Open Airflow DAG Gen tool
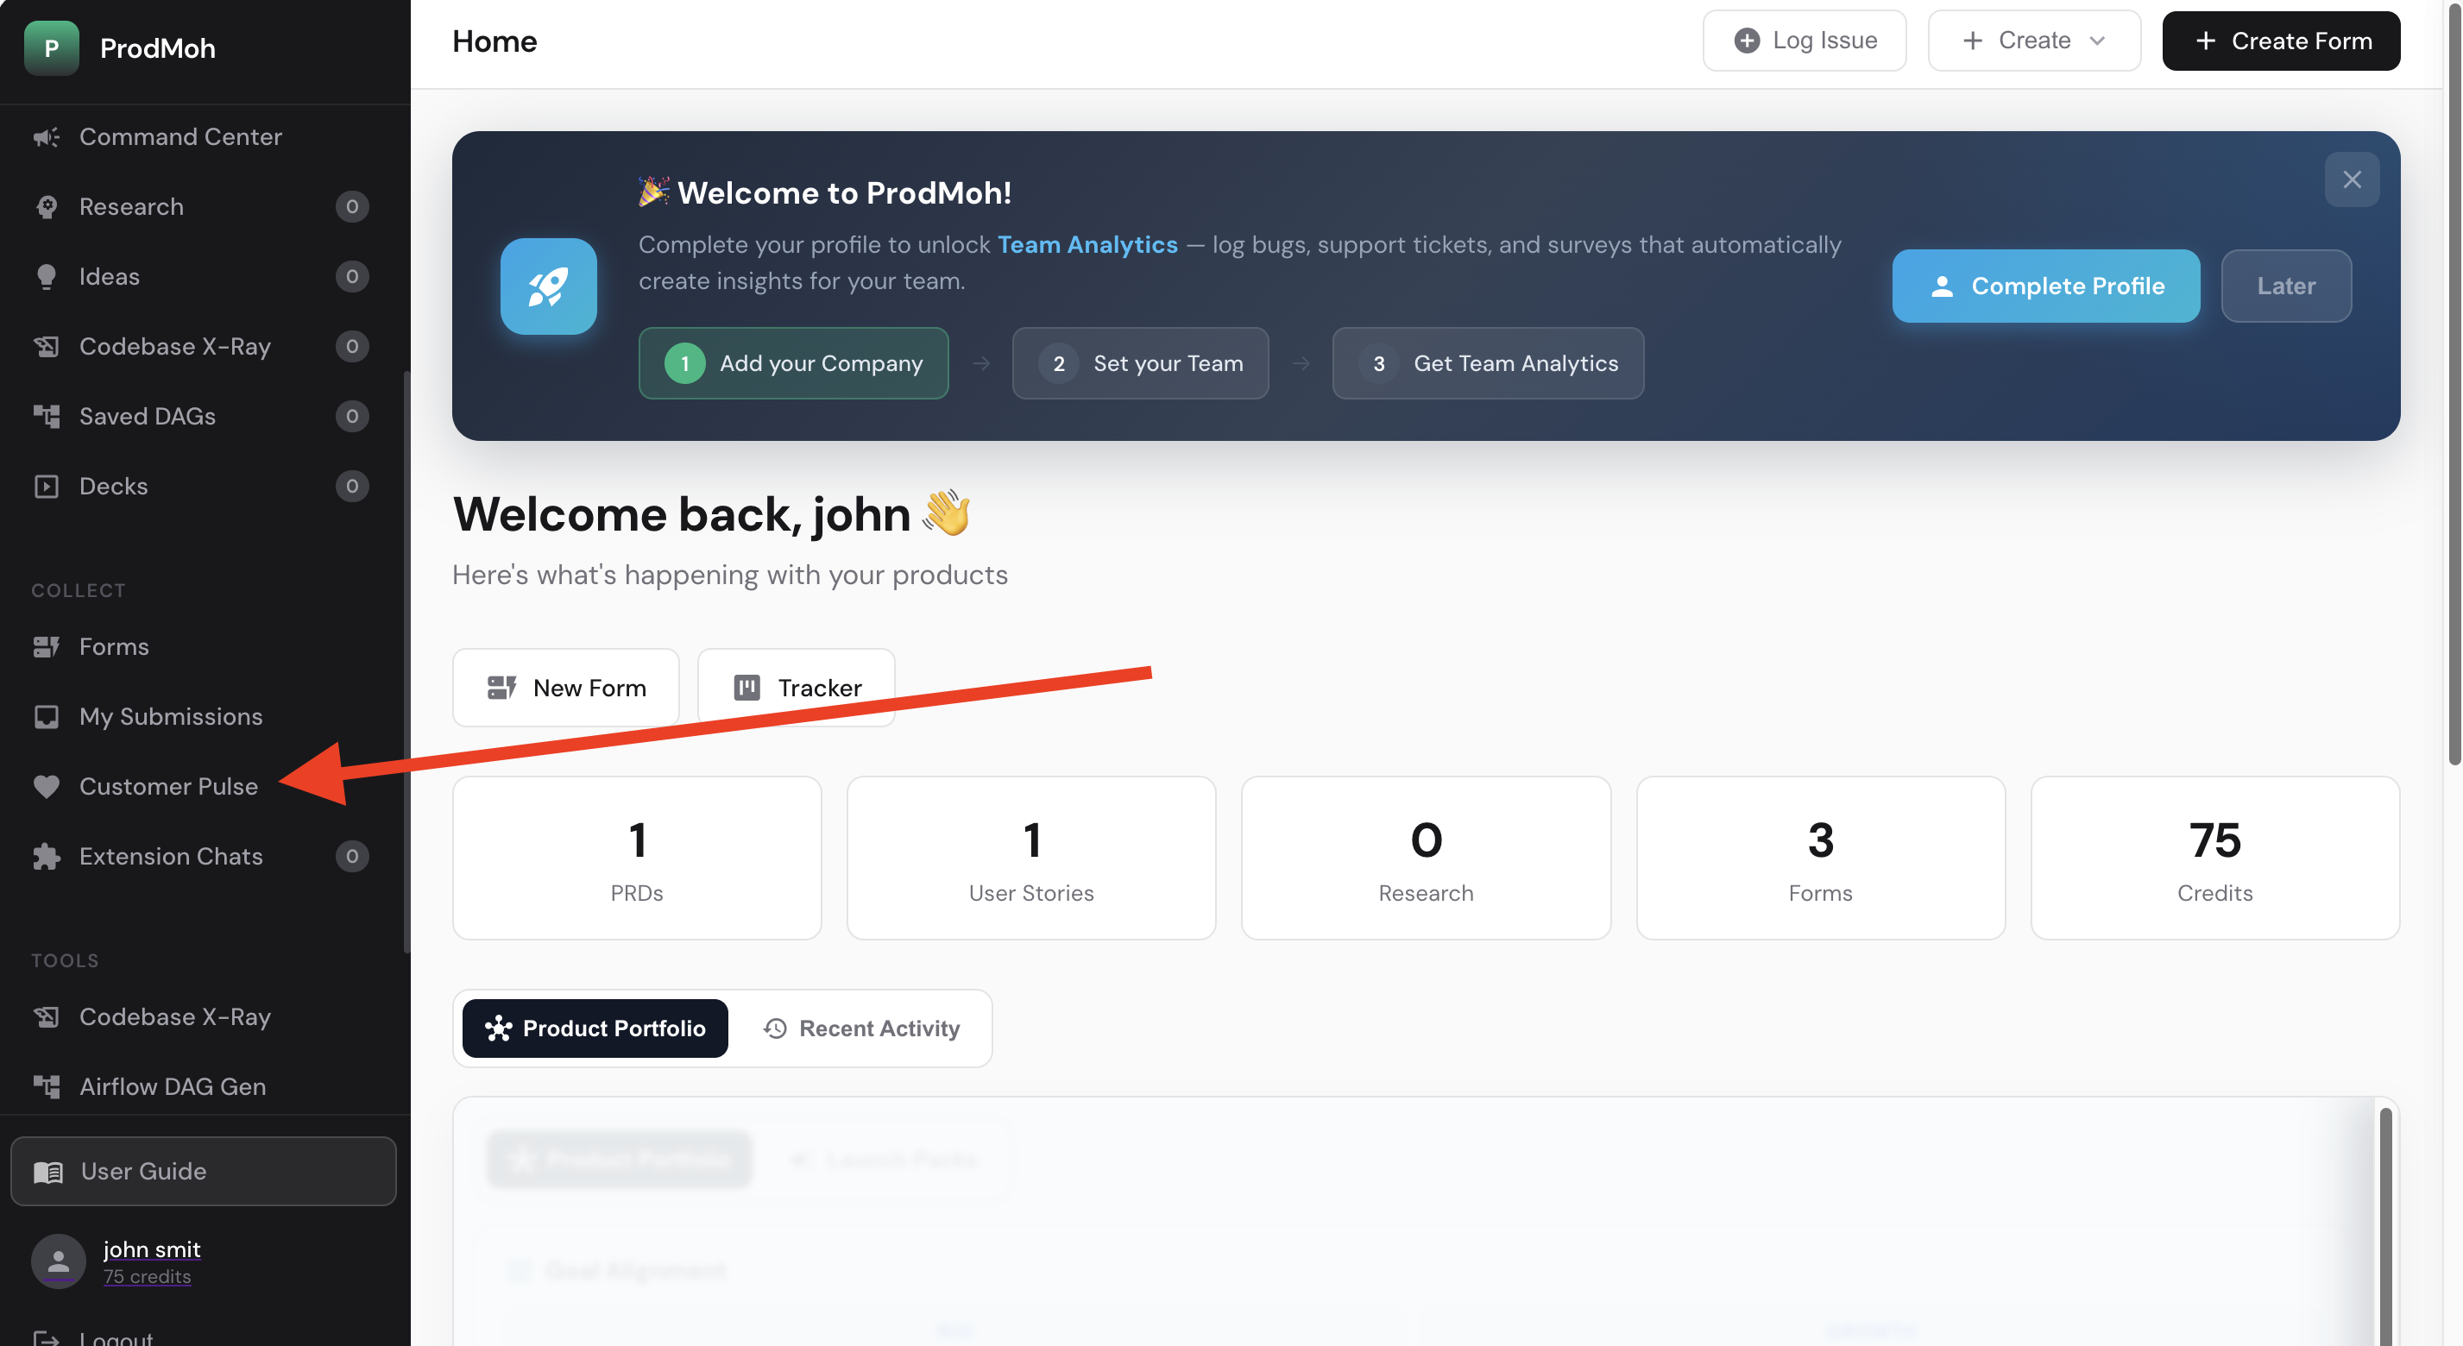This screenshot has height=1346, width=2463. pyautogui.click(x=172, y=1086)
